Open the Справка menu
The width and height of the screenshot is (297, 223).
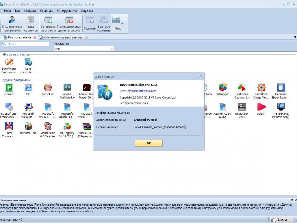(x=87, y=11)
